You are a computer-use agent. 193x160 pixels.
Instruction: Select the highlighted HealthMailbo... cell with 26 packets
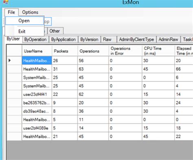point(37,61)
